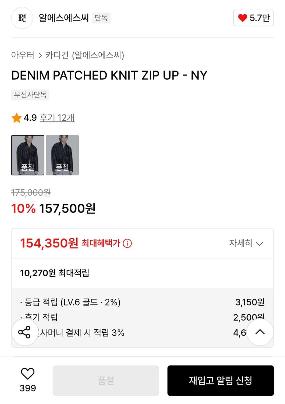Click the orange star rating icon
Screen dimensions: 285x404
16,118
